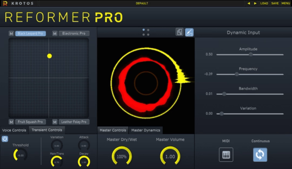Select the microphone input mode icon
The width and height of the screenshot is (292, 169).
[x=189, y=32]
